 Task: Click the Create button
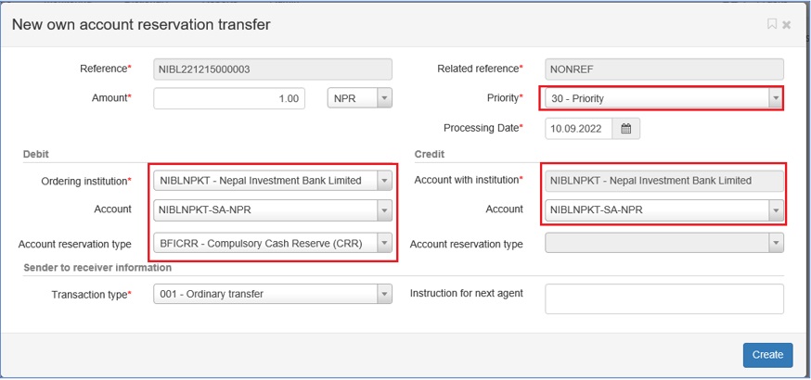[767, 355]
